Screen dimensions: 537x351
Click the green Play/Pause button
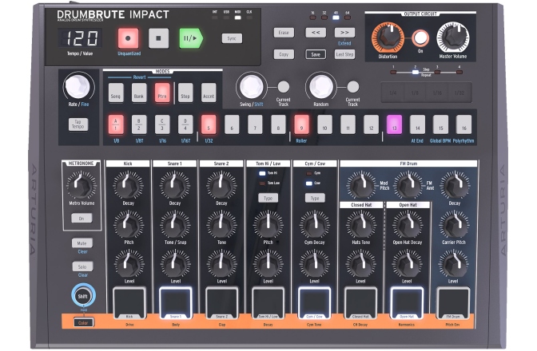coord(191,38)
